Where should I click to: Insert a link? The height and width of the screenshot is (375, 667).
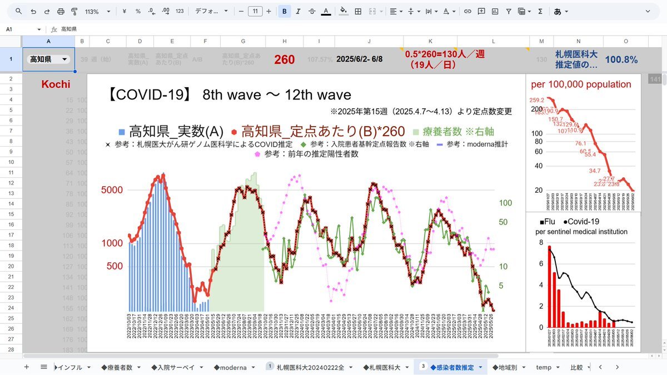[x=467, y=11]
